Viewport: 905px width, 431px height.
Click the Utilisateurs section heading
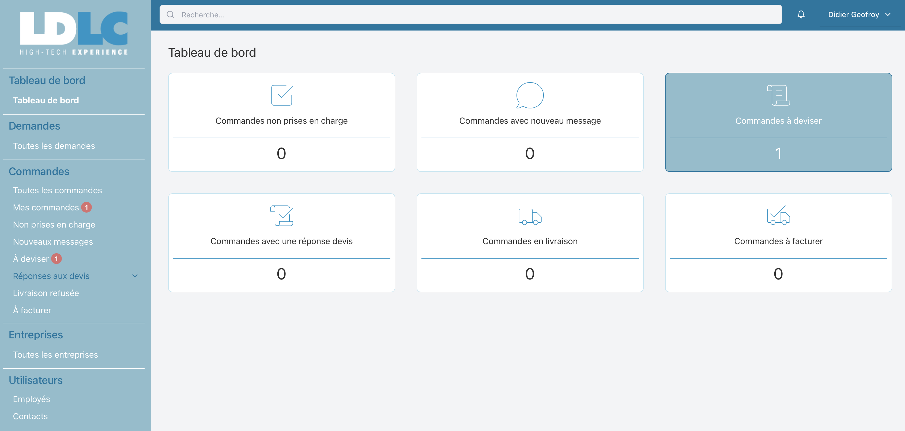tap(36, 380)
